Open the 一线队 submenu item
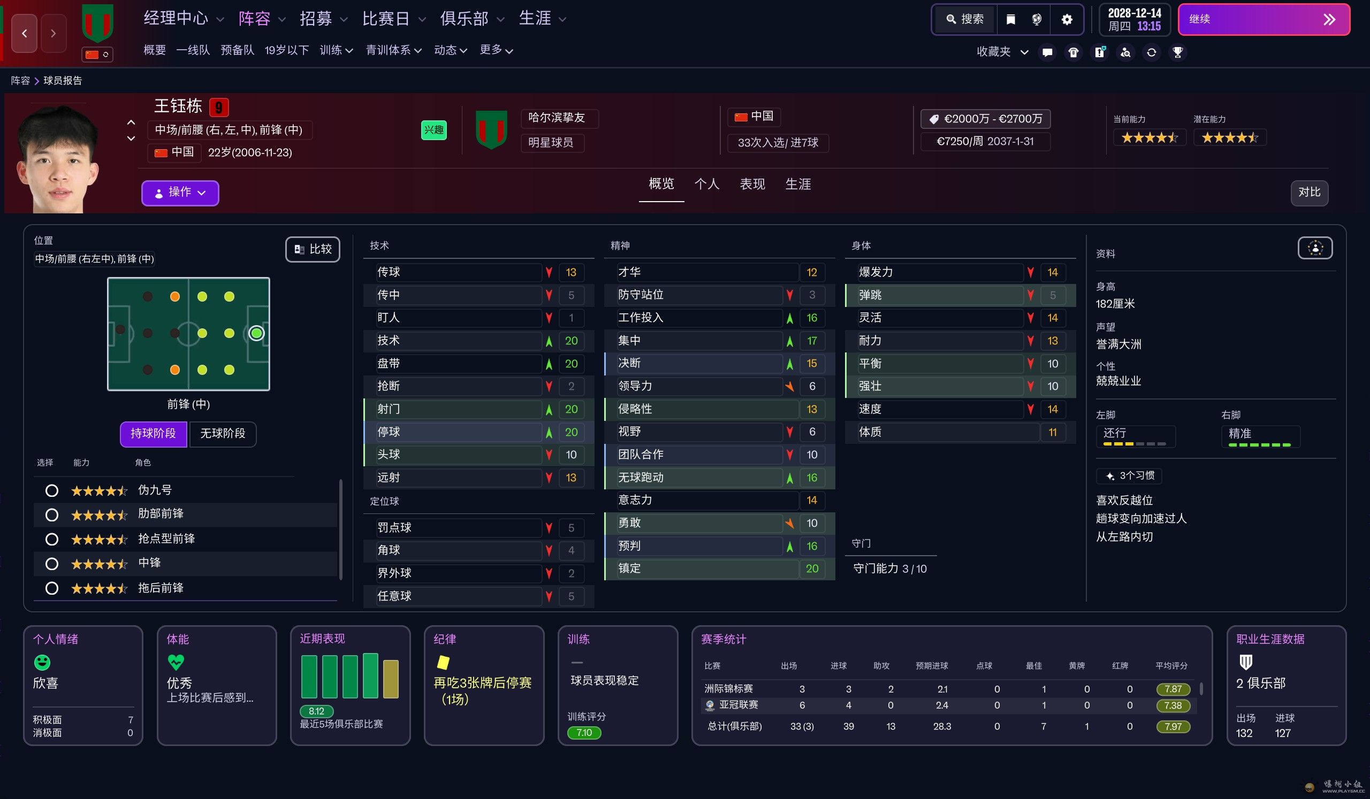This screenshot has width=1370, height=799. coord(193,50)
